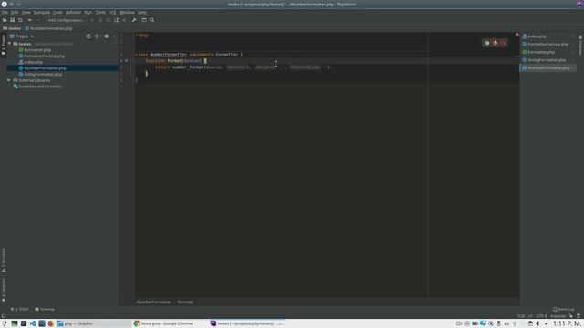Click the Search Everywhere magnifier icon
Viewport: 584px width, 328px height.
(152, 20)
